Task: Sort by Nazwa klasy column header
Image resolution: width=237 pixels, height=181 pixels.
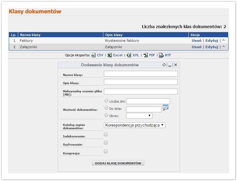Action: pyautogui.click(x=30, y=35)
